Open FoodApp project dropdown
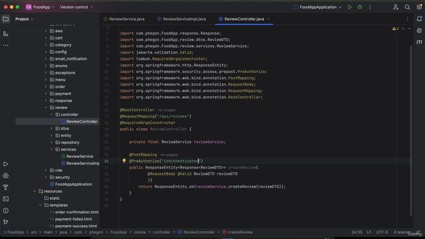This screenshot has height=239, width=425. (x=43, y=7)
